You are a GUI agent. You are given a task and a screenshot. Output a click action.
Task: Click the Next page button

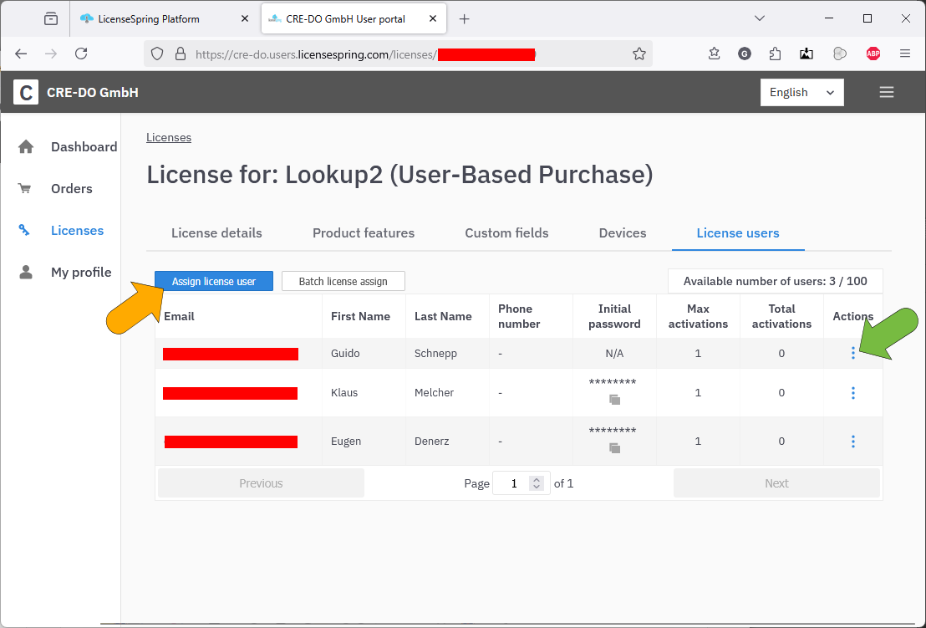[776, 483]
